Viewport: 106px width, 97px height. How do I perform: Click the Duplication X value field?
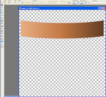tap(75, 3)
